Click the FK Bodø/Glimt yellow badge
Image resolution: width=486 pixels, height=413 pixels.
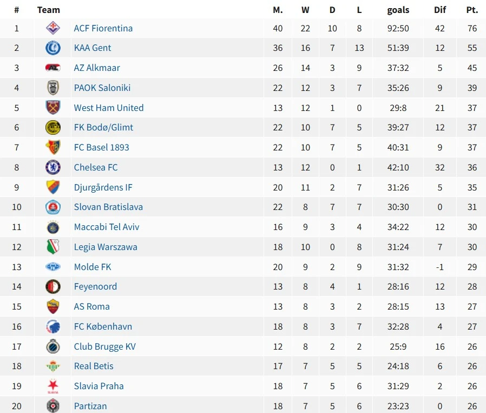[53, 128]
